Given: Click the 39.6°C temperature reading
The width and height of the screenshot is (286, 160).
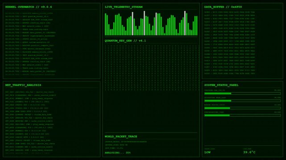Looking at the screenshot, I should (x=249, y=152).
